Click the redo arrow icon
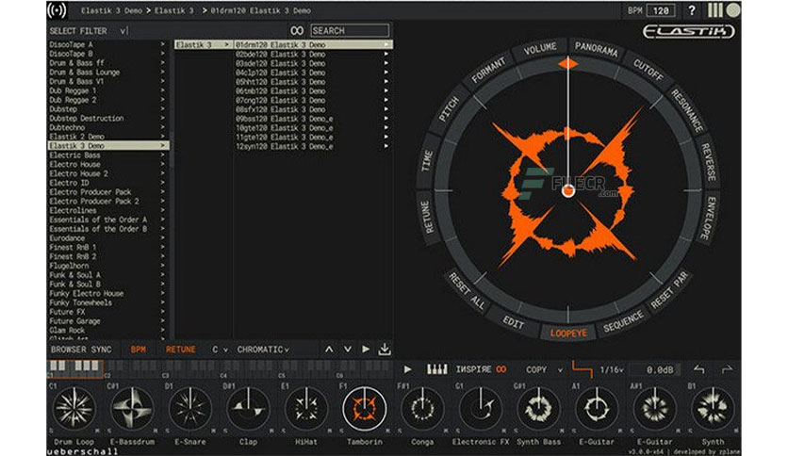The height and width of the screenshot is (456, 788). [727, 369]
